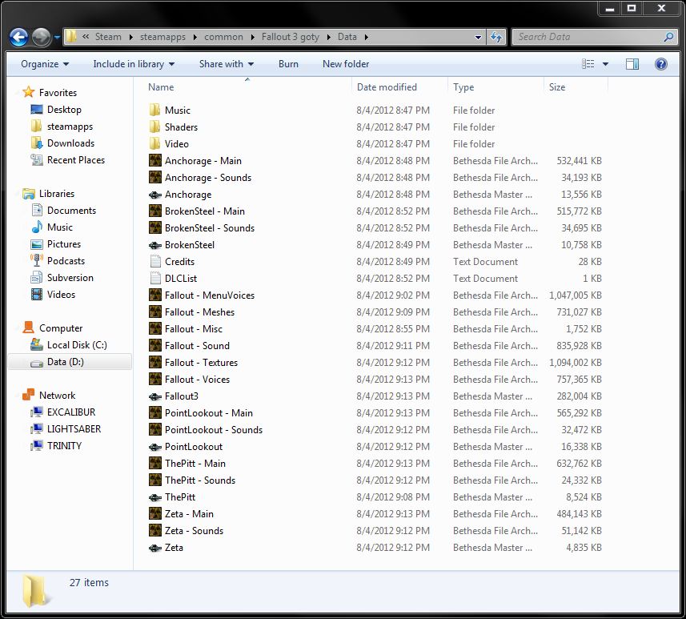Image resolution: width=686 pixels, height=619 pixels.
Task: Open the LIGHTSABER network computer
Action: pos(74,429)
